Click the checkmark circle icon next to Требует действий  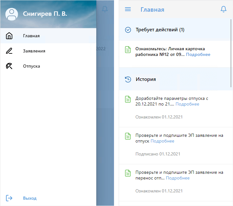[x=128, y=30]
